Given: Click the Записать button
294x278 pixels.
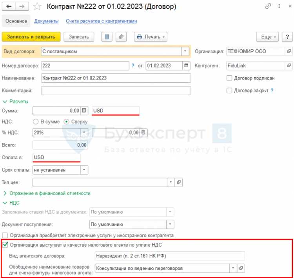Looking at the screenshot, I should pyautogui.click(x=79, y=37).
